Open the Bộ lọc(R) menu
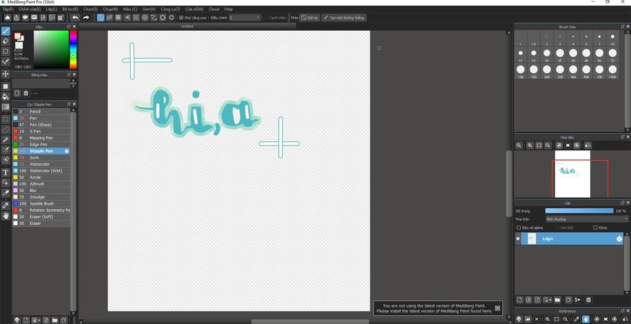This screenshot has width=631, height=324. (70, 9)
